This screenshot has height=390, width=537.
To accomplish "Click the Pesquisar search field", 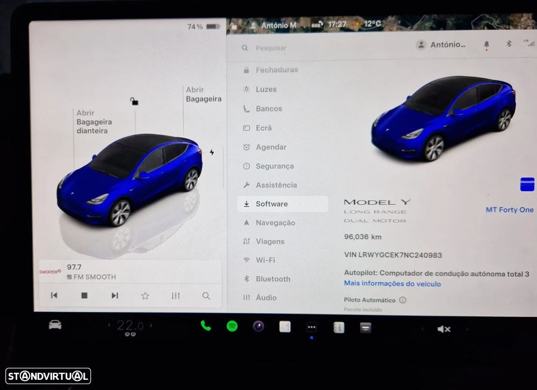I will (x=271, y=48).
